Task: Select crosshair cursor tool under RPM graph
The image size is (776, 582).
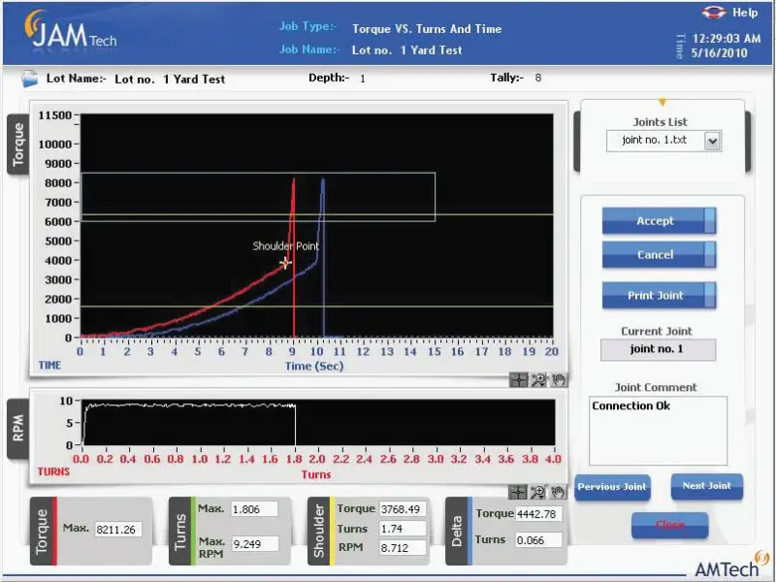Action: pyautogui.click(x=518, y=493)
